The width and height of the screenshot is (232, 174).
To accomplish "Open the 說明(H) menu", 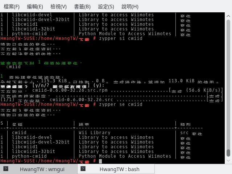I will [130, 7].
